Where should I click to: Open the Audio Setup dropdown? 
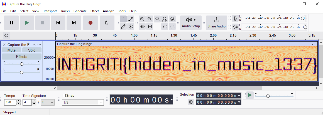click(x=191, y=22)
